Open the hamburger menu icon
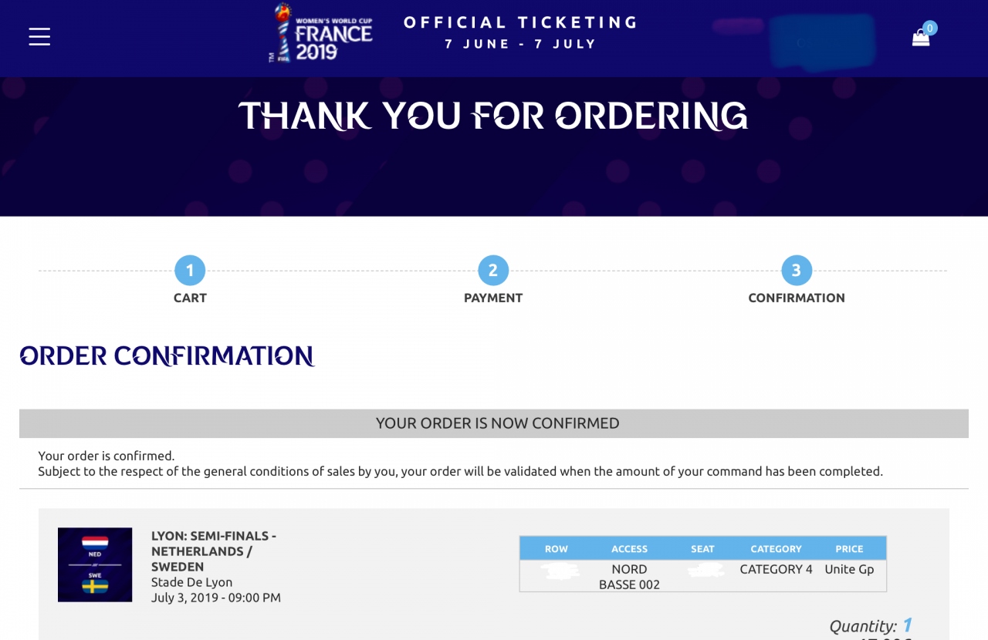988x640 pixels. 39,36
